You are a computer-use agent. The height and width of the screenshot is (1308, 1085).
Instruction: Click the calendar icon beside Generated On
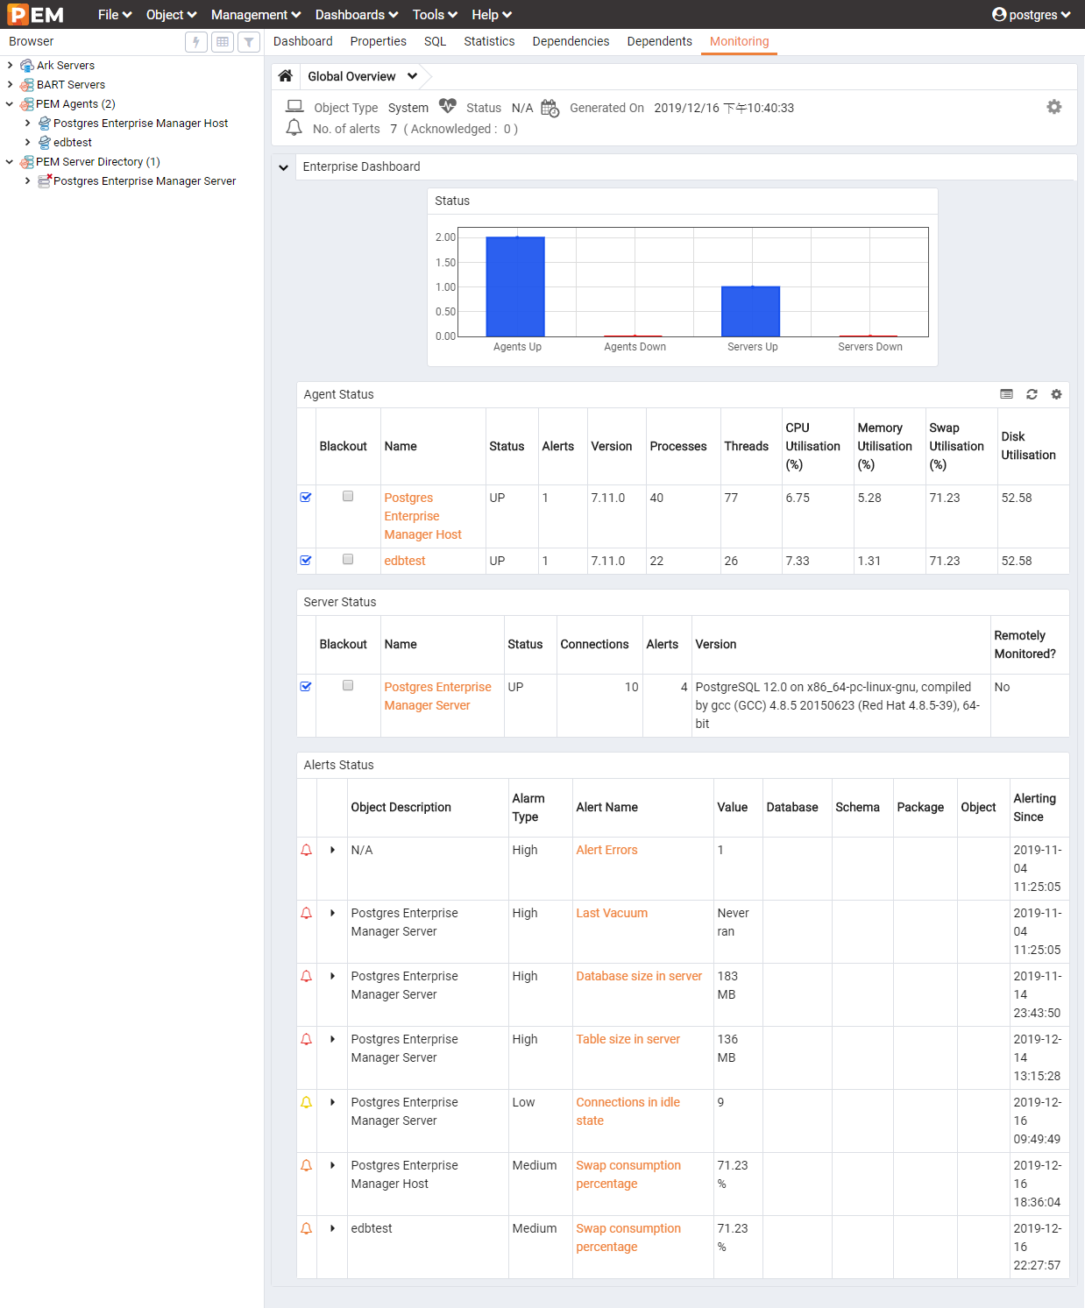550,108
